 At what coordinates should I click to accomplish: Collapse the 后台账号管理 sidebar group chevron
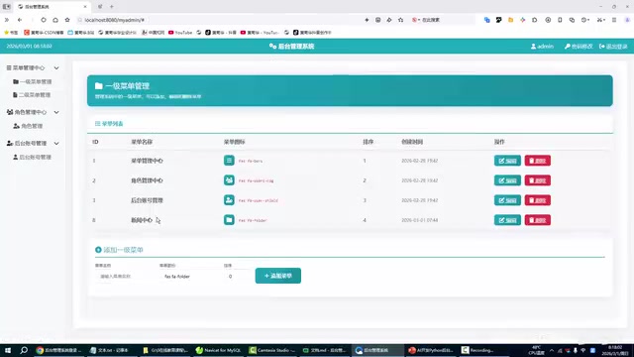point(56,143)
